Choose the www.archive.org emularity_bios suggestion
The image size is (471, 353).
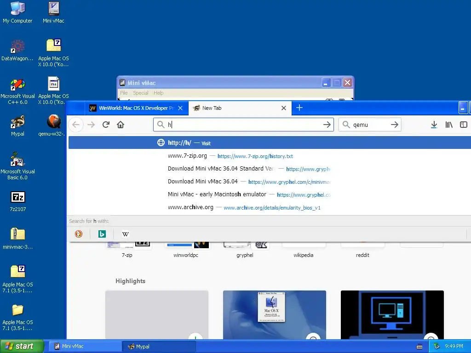(x=270, y=207)
